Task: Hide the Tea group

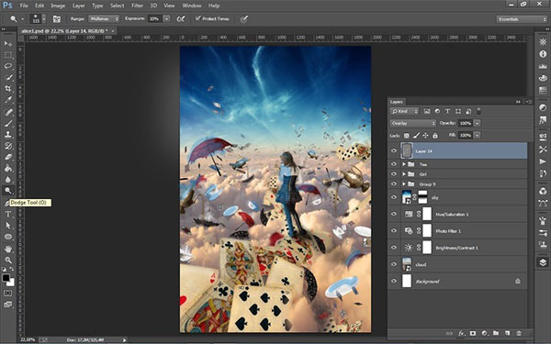Action: [394, 164]
